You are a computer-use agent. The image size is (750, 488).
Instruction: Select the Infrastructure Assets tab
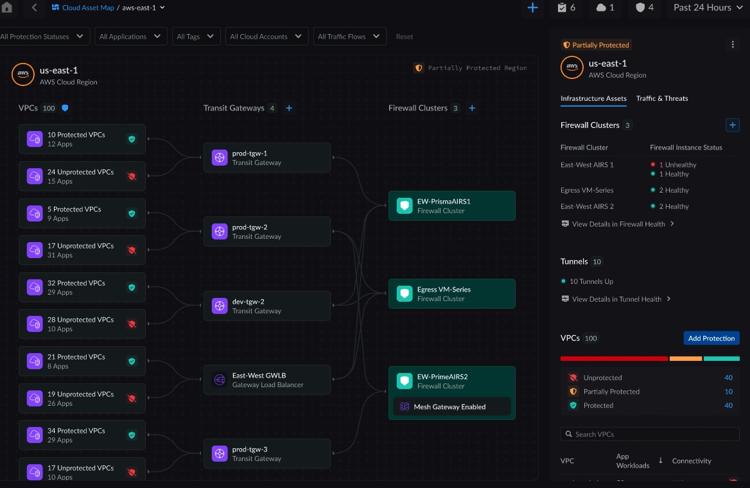tap(593, 98)
